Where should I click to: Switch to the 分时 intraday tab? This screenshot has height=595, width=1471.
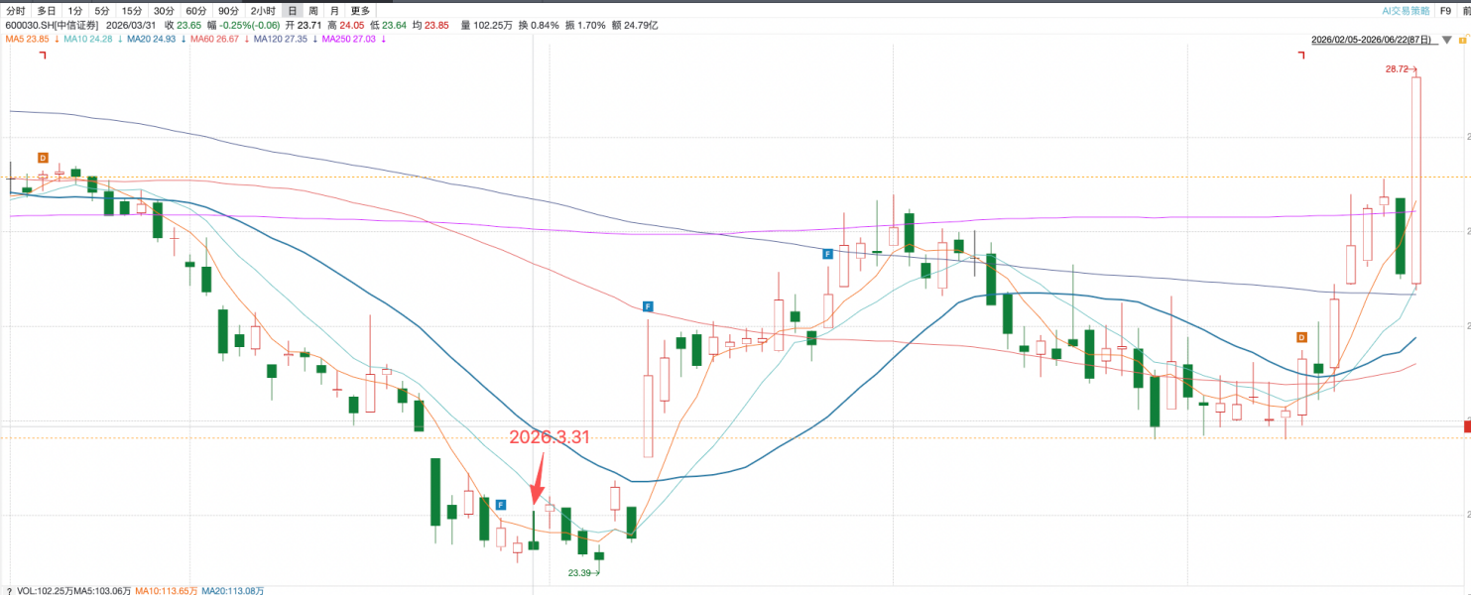[16, 10]
